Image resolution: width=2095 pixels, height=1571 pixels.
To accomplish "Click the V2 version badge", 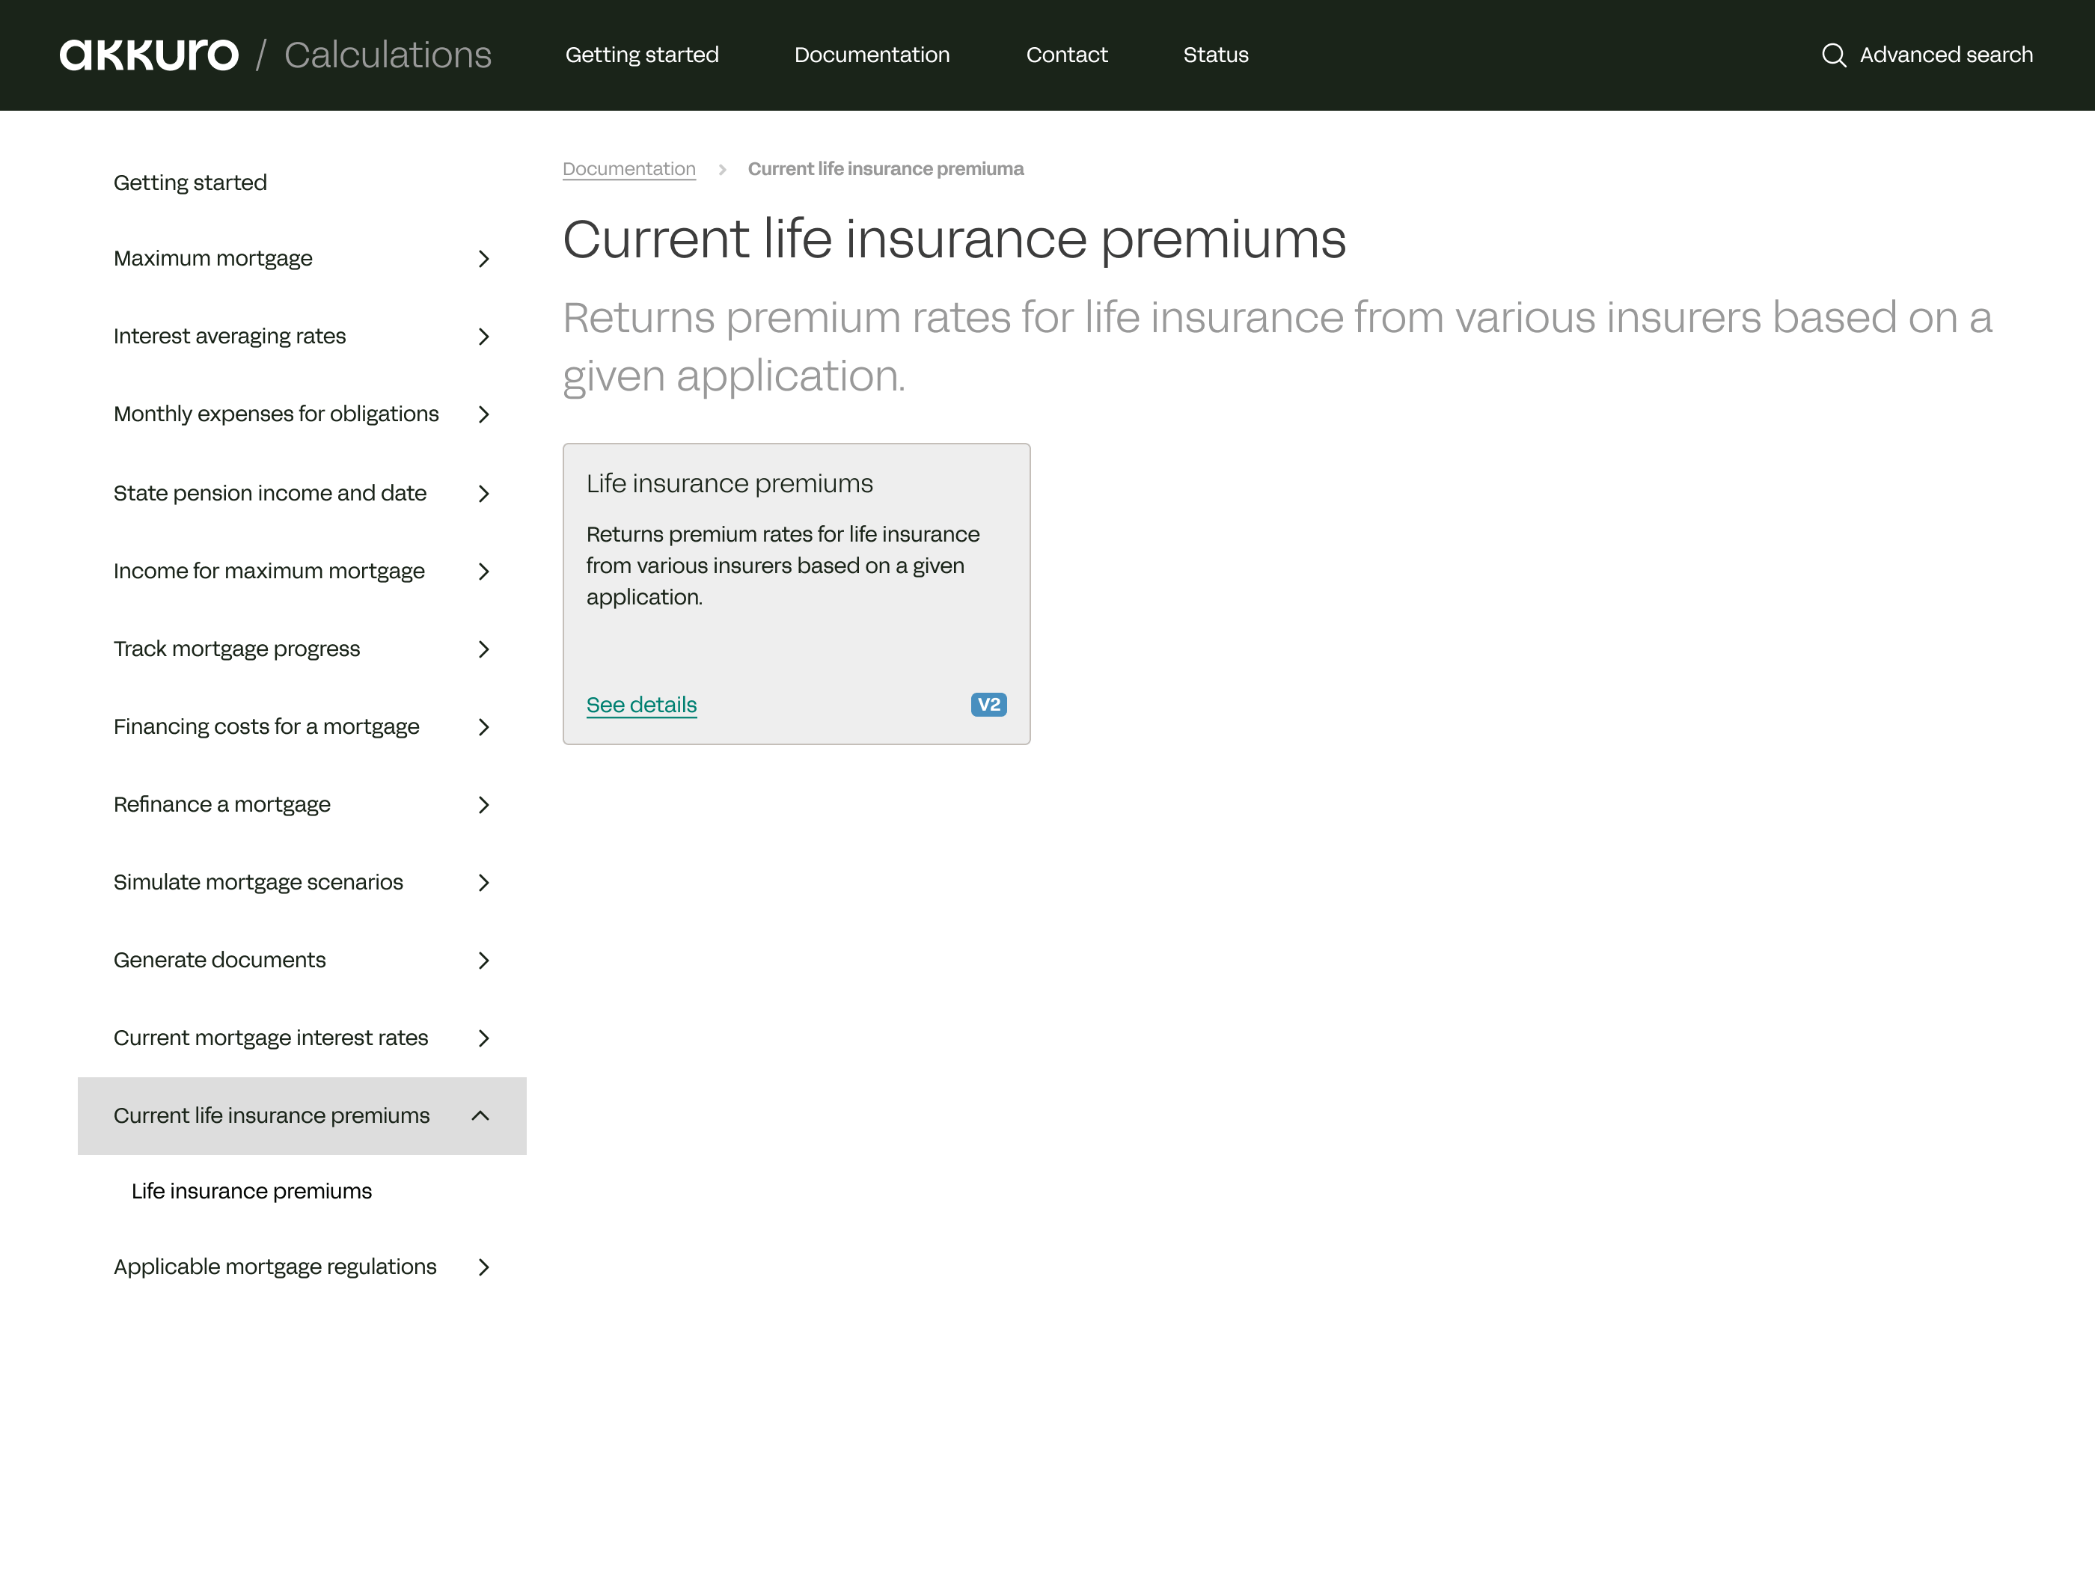I will pos(988,705).
